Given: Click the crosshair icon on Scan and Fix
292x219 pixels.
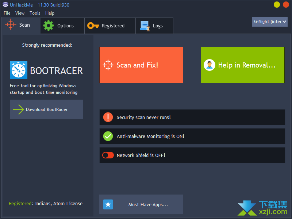Looking at the screenshot, I should [108, 65].
